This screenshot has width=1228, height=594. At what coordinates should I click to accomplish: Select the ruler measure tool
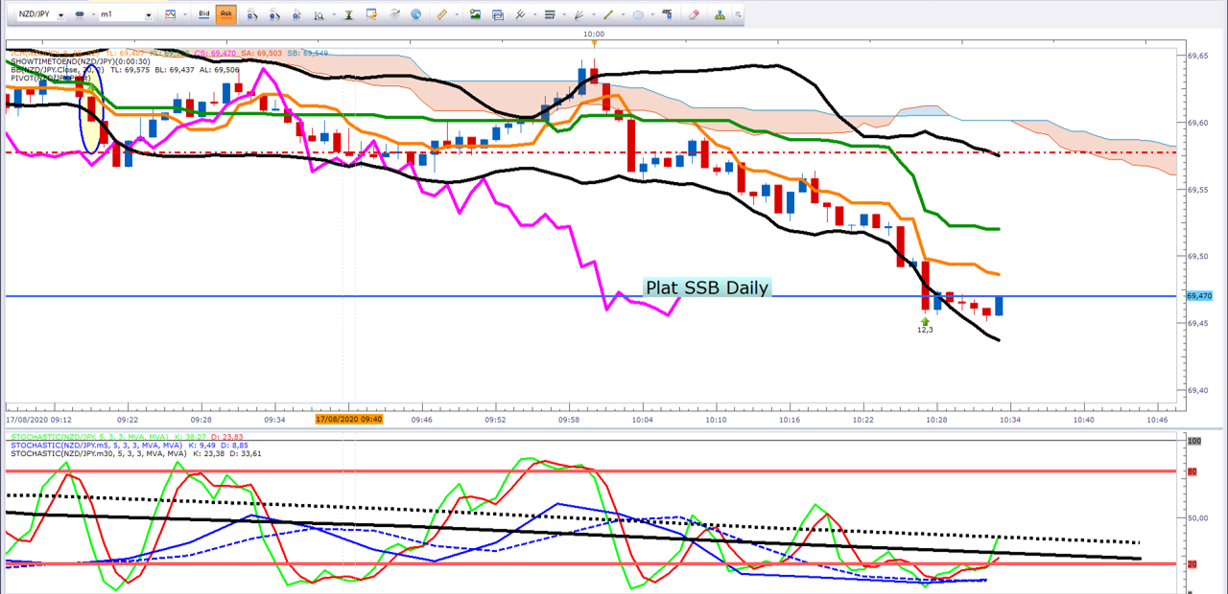click(441, 14)
